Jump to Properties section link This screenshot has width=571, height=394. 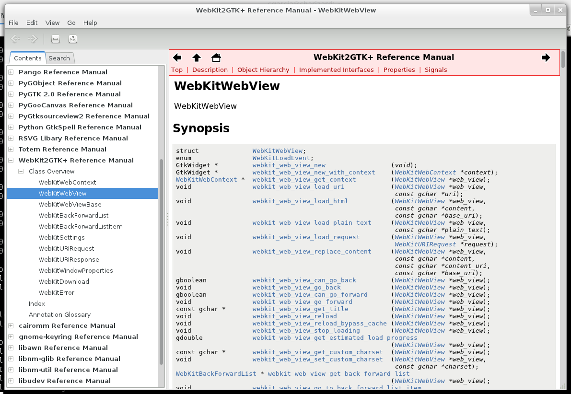coord(399,70)
